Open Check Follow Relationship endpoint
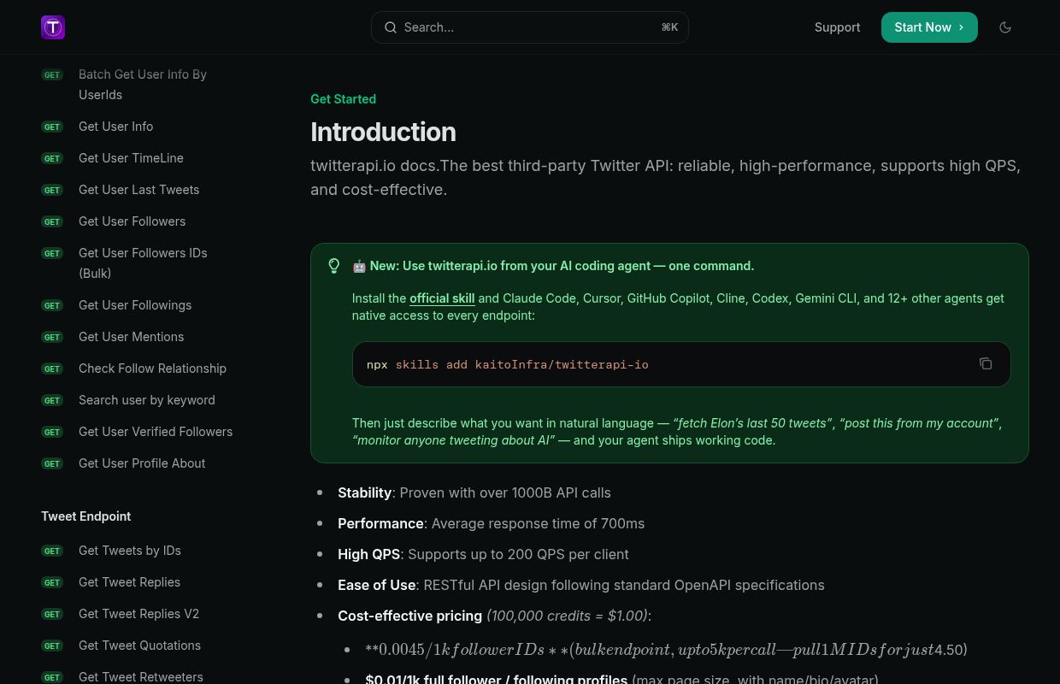This screenshot has height=684, width=1060. tap(153, 369)
